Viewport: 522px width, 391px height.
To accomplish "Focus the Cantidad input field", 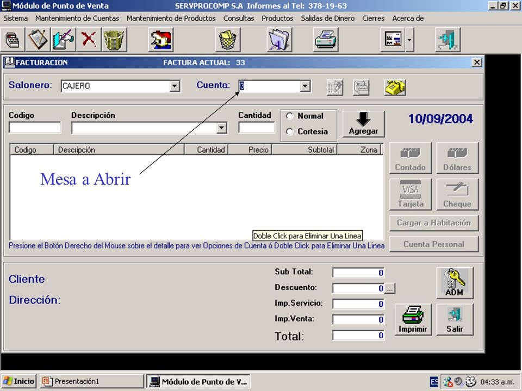I will point(256,128).
